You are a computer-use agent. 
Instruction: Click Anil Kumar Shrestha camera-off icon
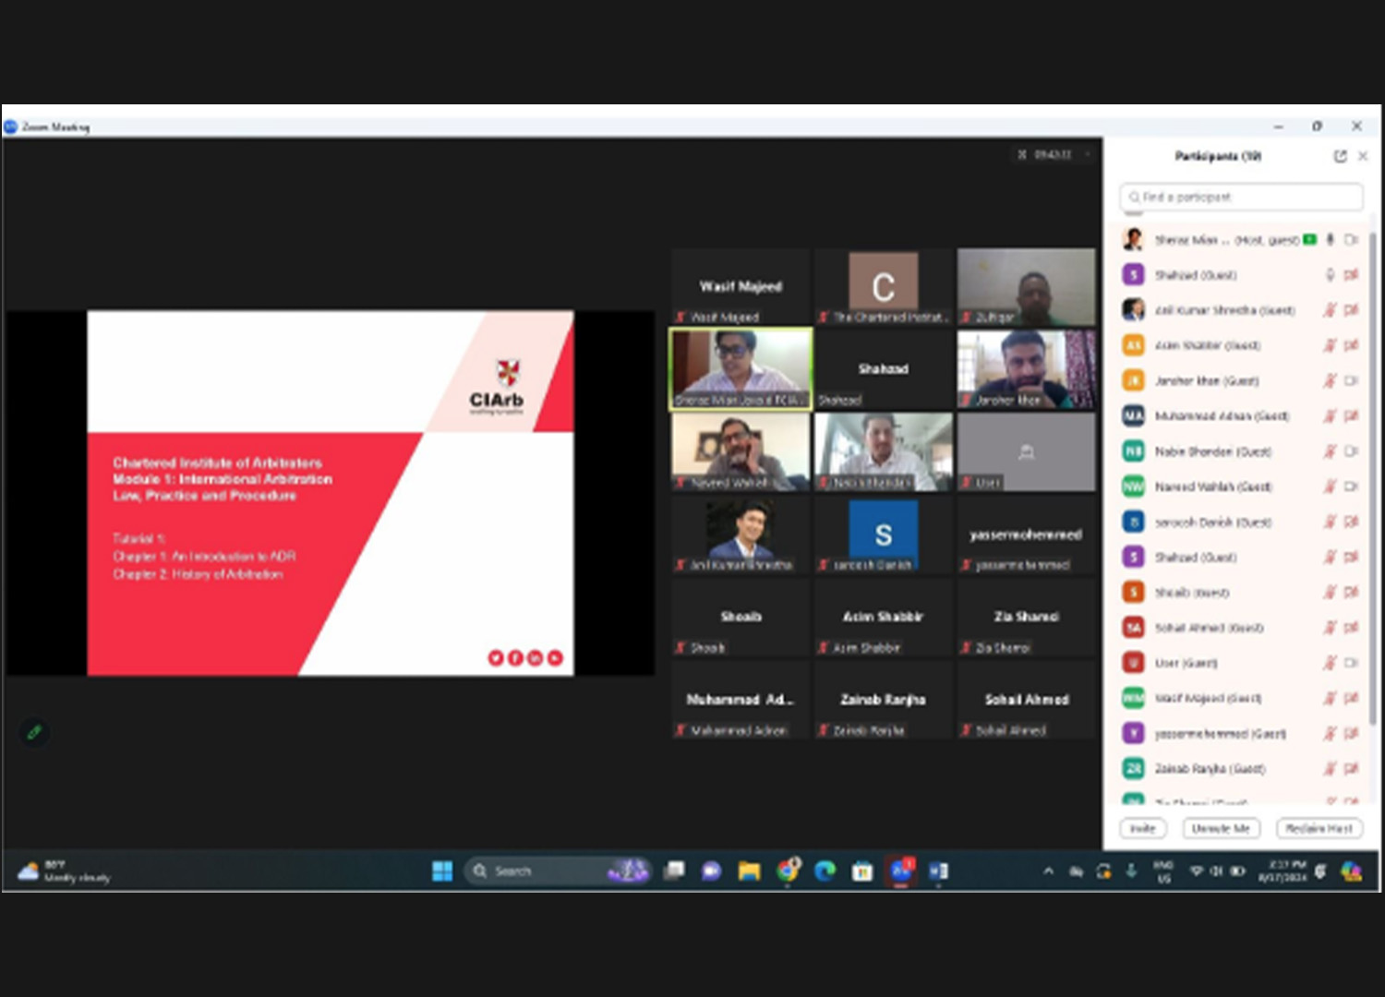point(1351,310)
